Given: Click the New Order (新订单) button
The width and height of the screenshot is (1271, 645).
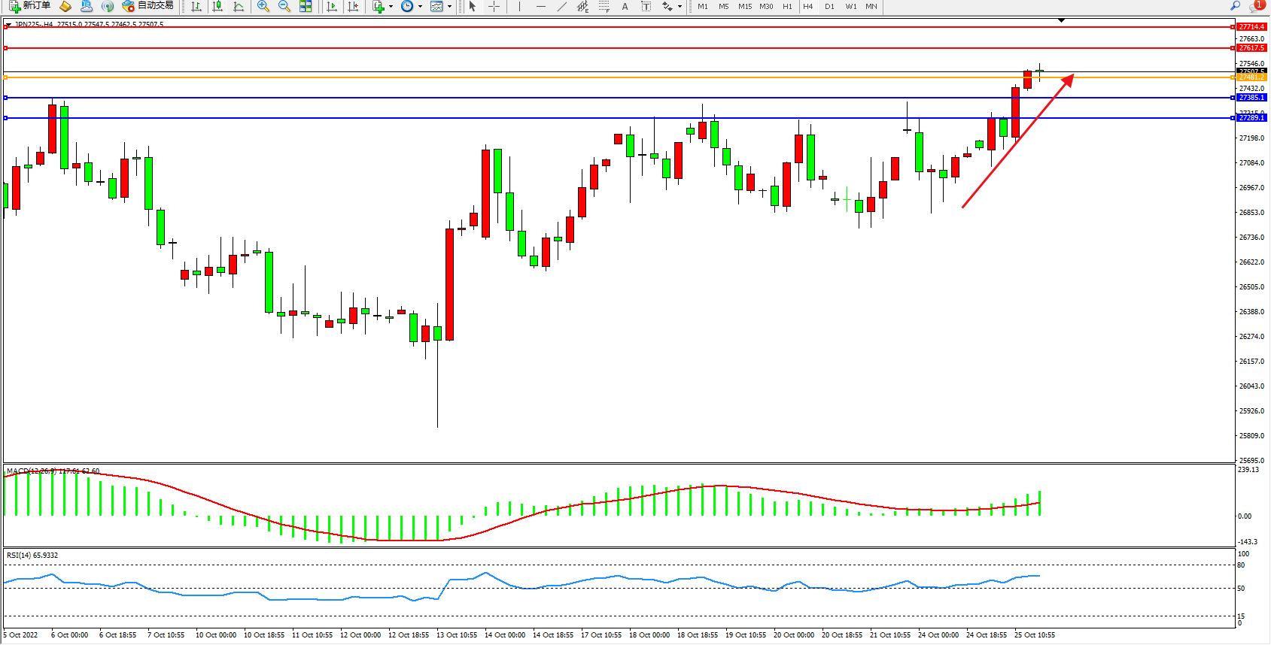Looking at the screenshot, I should [x=30, y=6].
